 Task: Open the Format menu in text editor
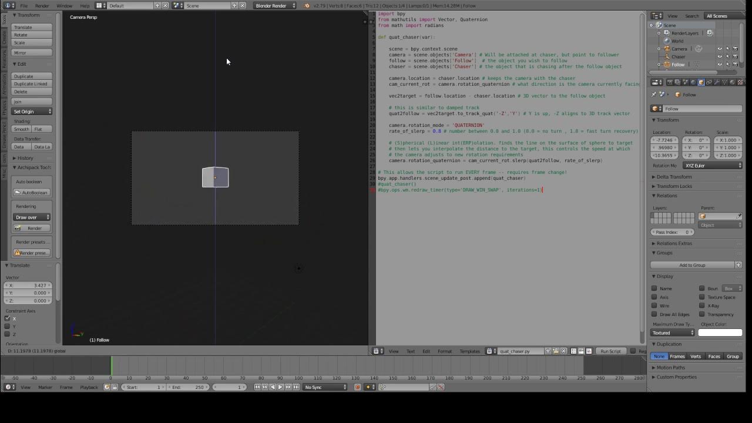(x=445, y=351)
